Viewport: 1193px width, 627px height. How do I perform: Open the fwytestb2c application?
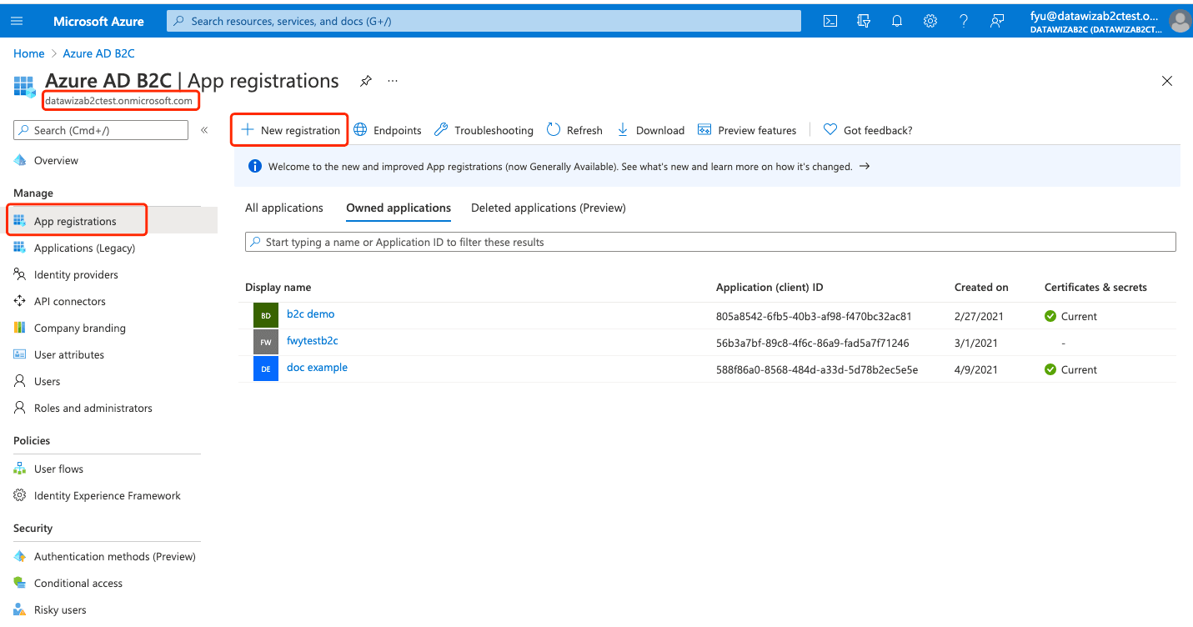pos(313,341)
